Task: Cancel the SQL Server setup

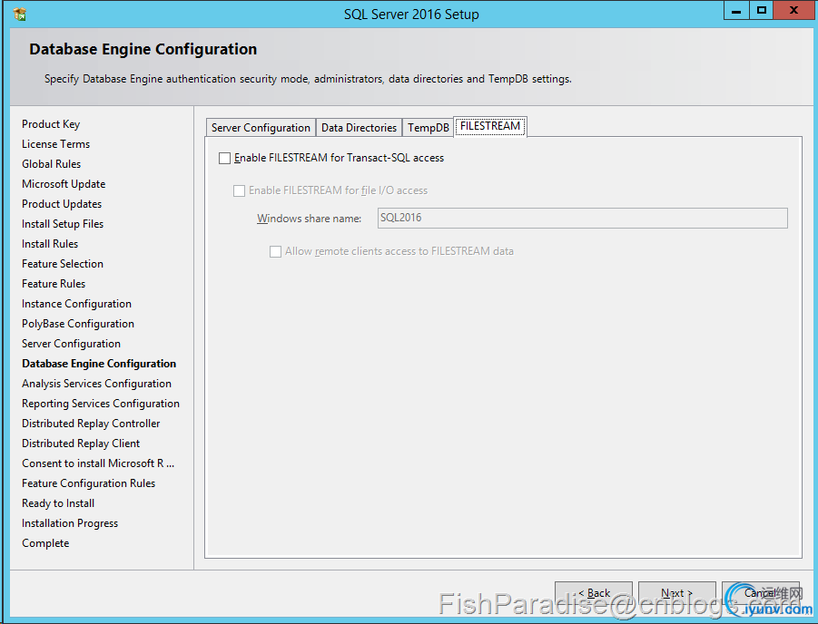Action: 761,593
